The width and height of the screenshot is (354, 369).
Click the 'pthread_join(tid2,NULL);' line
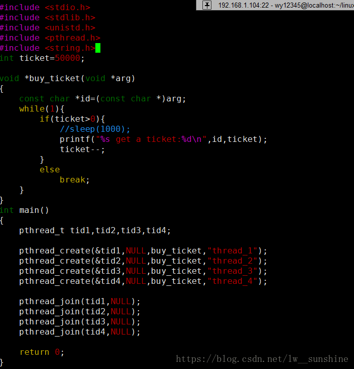80,312
